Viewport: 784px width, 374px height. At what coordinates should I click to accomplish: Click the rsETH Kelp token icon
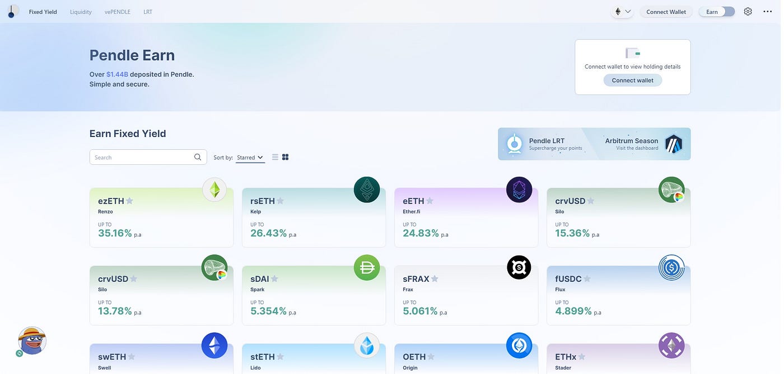367,190
